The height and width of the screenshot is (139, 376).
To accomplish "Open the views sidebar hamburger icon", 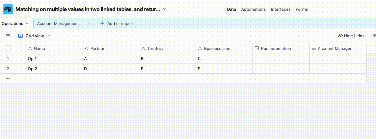I will tap(8, 36).
